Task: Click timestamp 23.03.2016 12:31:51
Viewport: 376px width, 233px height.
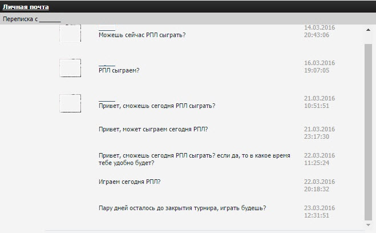Action: click(x=320, y=212)
